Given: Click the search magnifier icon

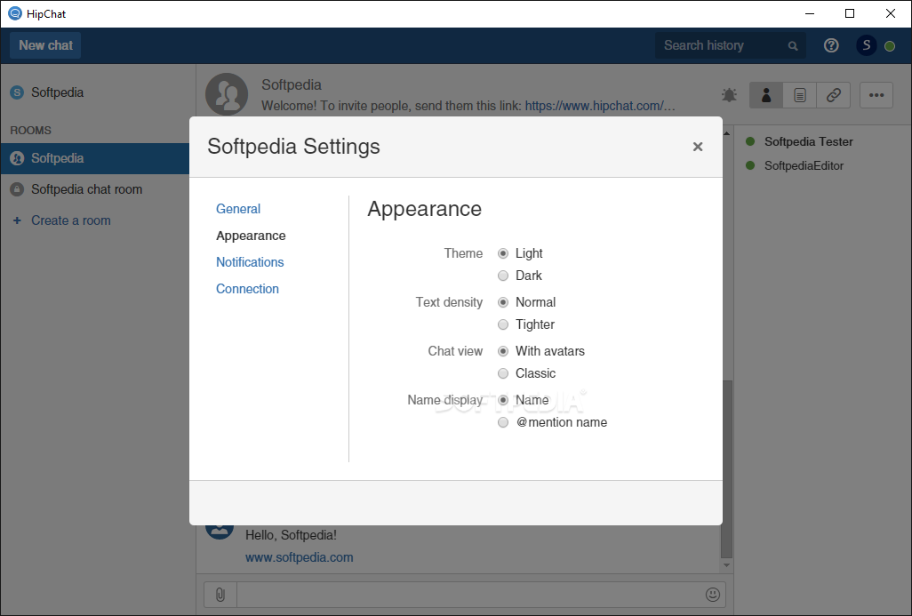Looking at the screenshot, I should pos(793,46).
